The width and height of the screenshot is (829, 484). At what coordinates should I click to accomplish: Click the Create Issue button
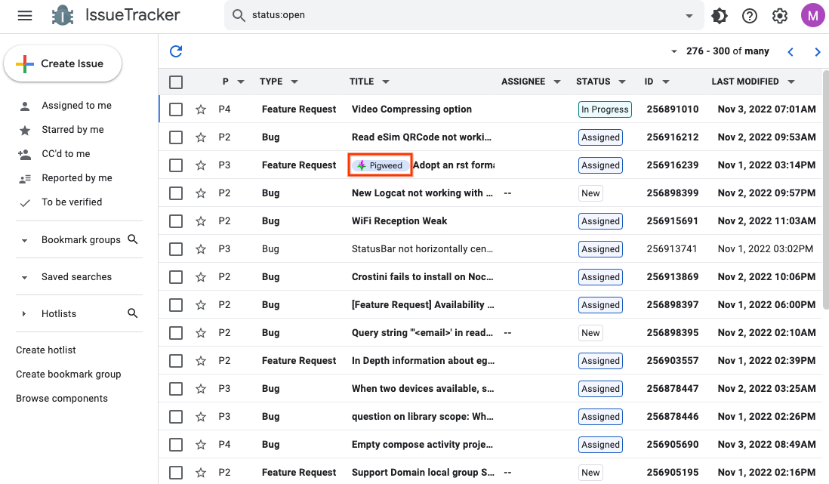(x=63, y=64)
